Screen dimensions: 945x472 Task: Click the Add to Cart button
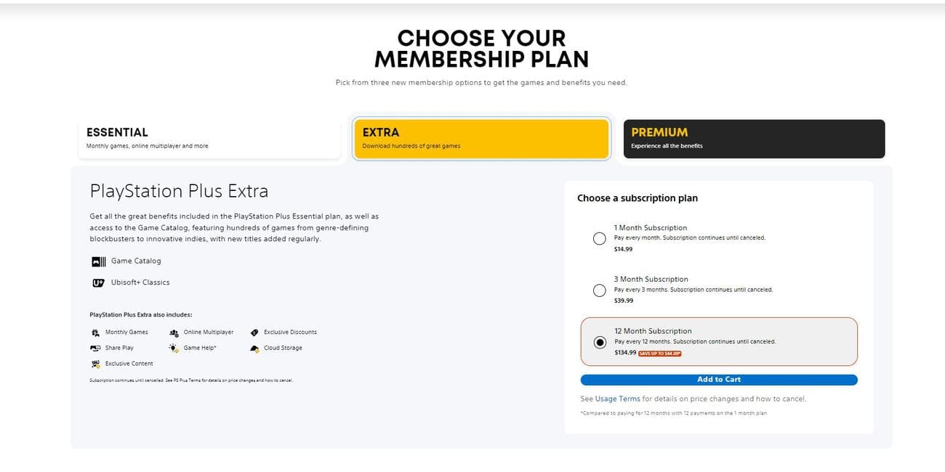click(x=718, y=379)
